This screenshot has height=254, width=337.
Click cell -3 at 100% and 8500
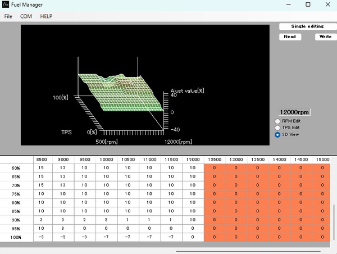point(43,237)
